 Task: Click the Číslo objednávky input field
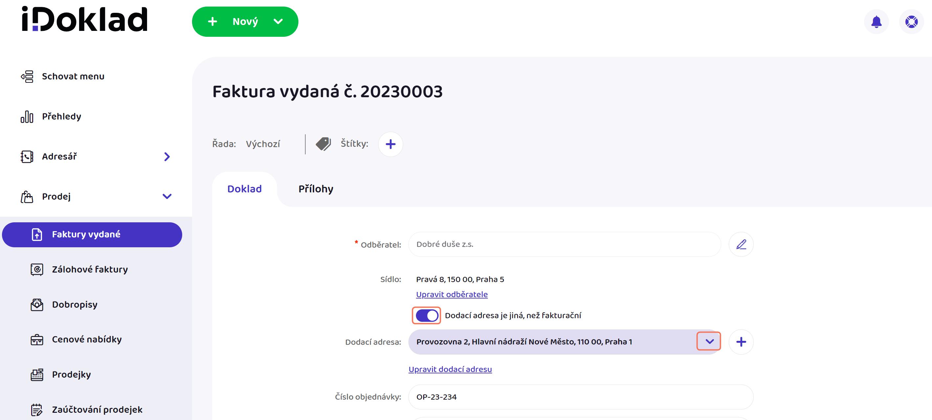click(581, 397)
